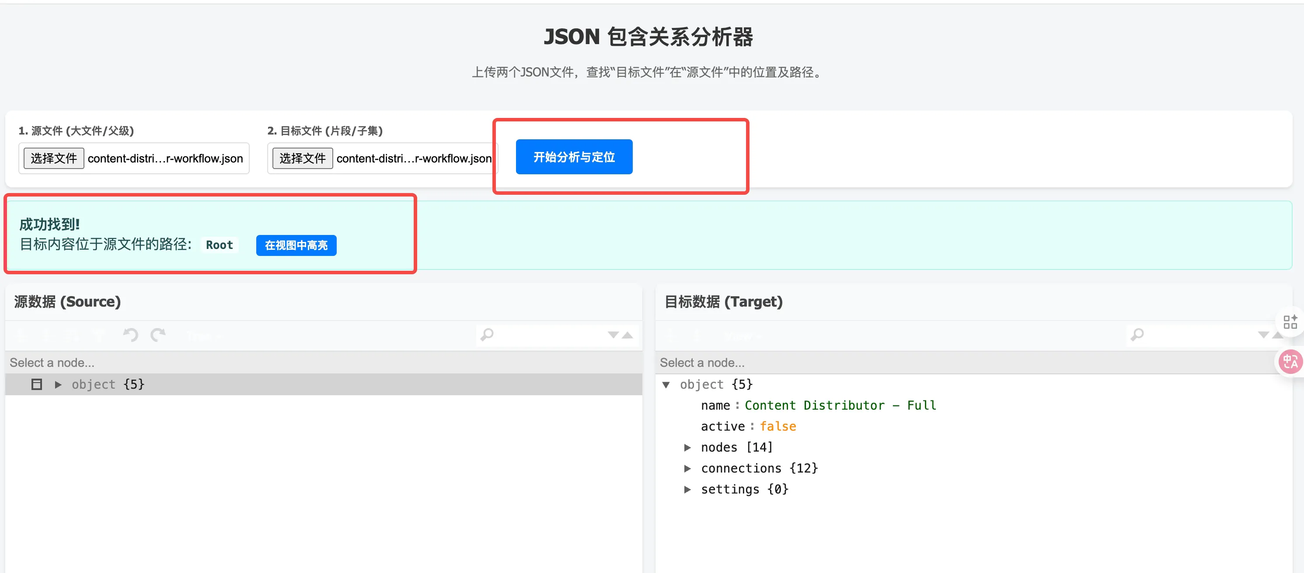Click the redo icon in Source panel toolbar
1304x573 pixels.
(159, 335)
